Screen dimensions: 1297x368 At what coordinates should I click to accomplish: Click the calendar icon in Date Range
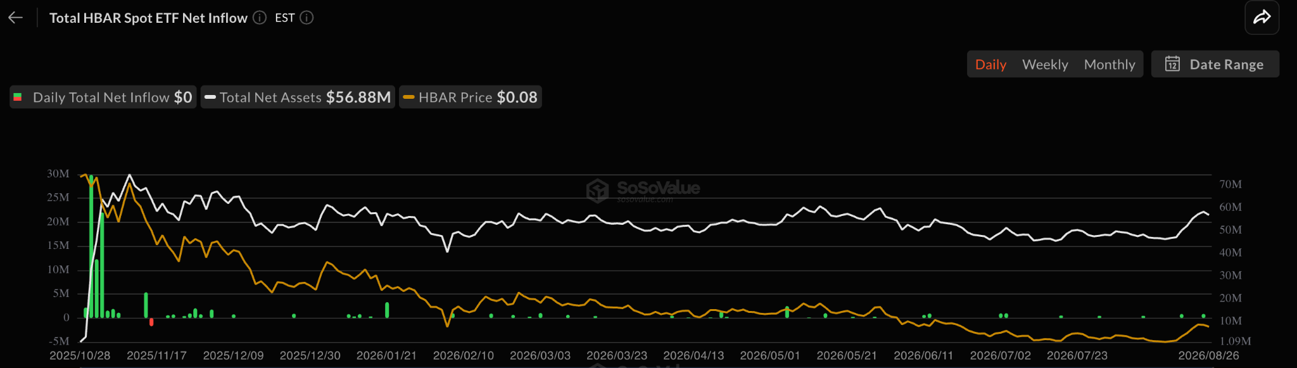click(1172, 64)
